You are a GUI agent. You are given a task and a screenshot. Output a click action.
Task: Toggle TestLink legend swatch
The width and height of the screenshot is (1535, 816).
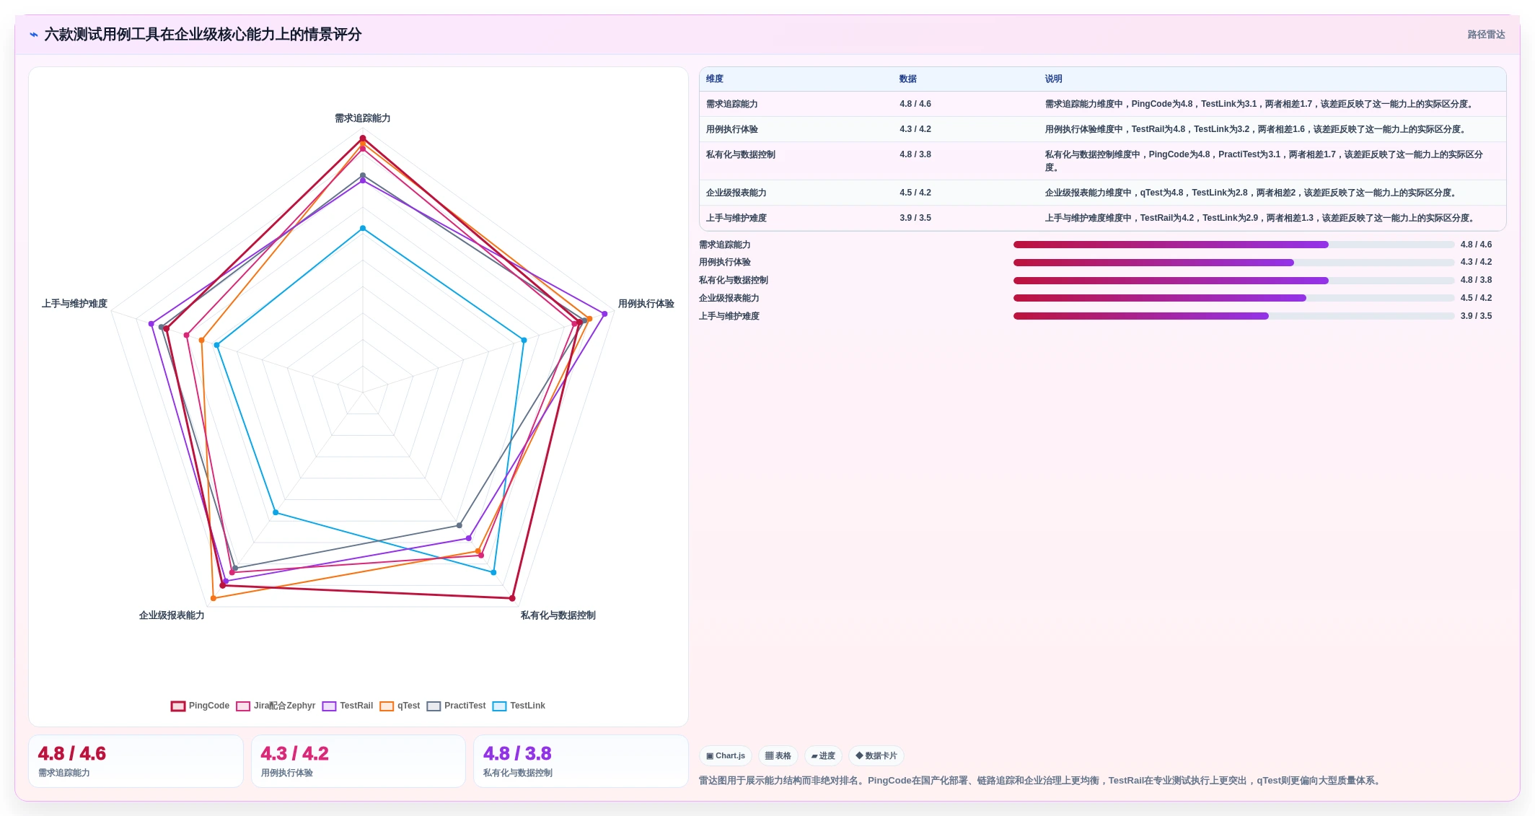point(500,706)
